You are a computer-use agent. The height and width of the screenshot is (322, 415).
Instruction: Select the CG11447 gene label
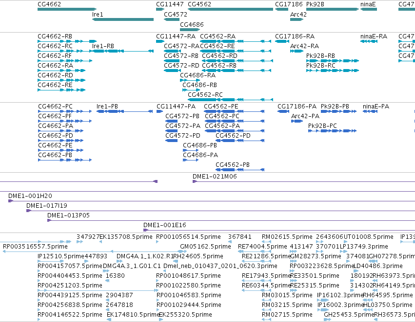pyautogui.click(x=170, y=4)
